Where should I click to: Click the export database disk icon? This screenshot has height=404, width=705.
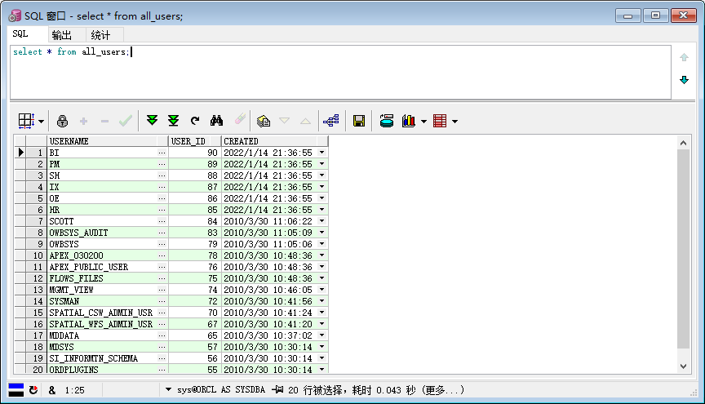point(386,121)
